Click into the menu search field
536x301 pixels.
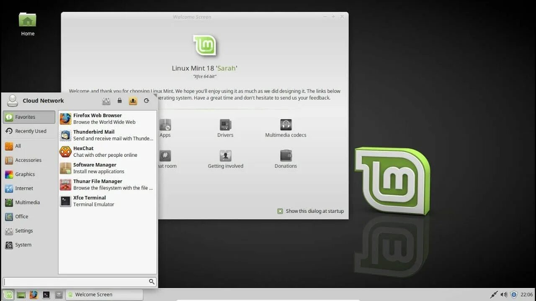(x=80, y=282)
